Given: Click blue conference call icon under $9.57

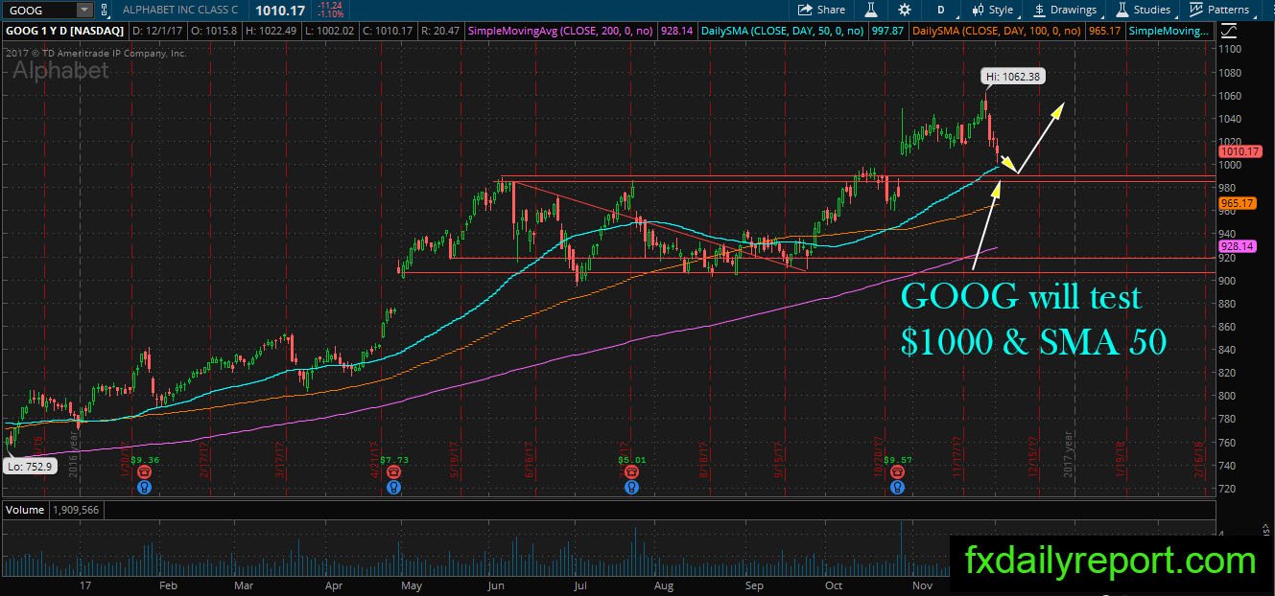Looking at the screenshot, I should [896, 487].
